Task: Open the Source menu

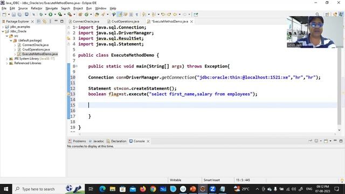Action: coord(23,9)
